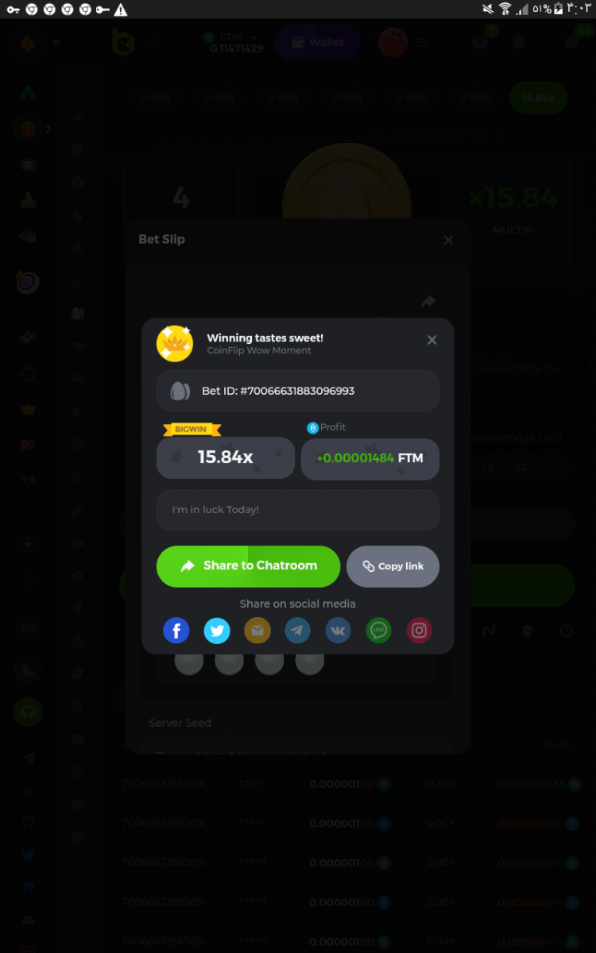Copy link to the bet
596x953 pixels.
[x=393, y=566]
